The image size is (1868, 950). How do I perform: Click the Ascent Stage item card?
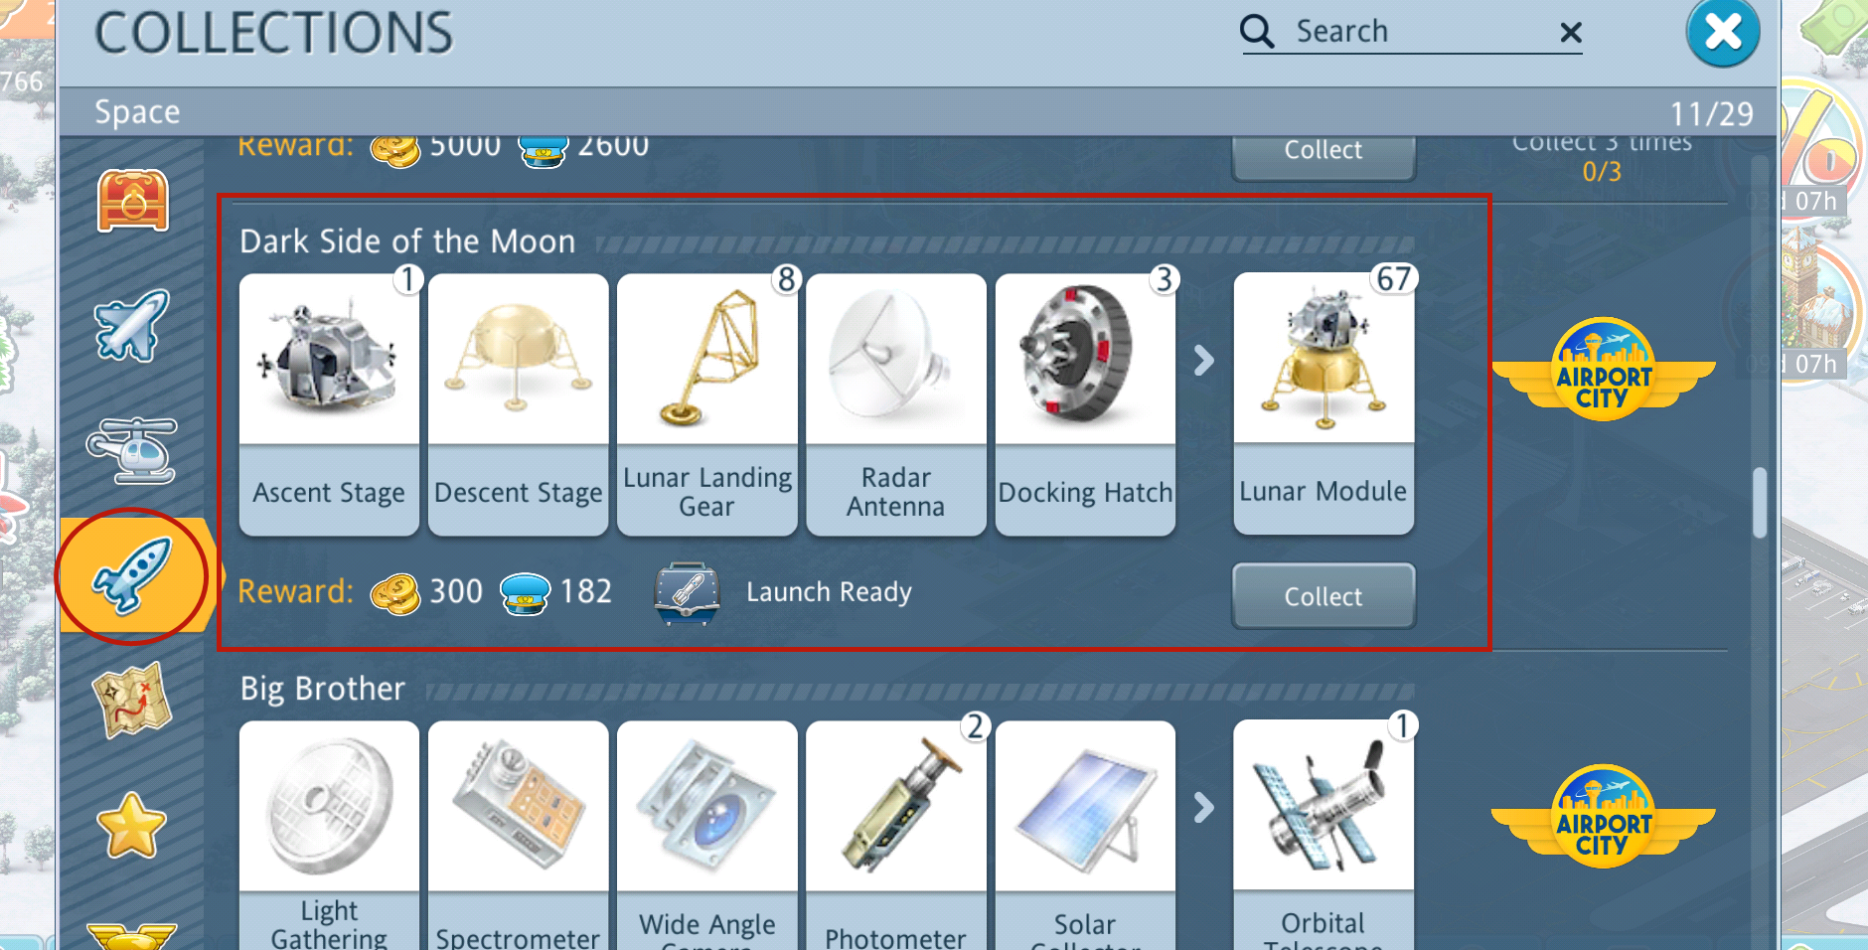pyautogui.click(x=329, y=404)
